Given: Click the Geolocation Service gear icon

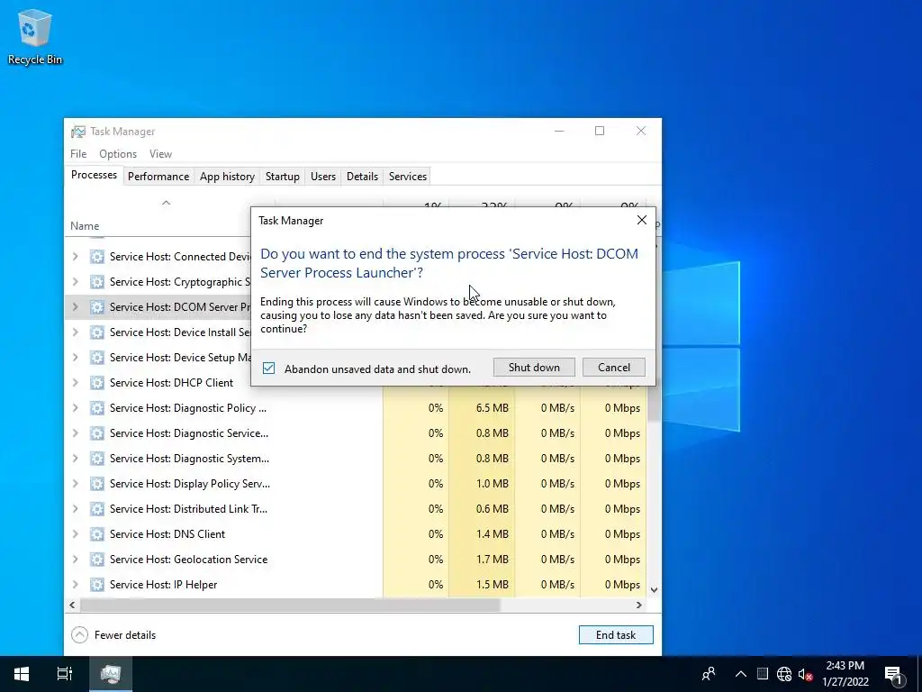Looking at the screenshot, I should click(x=97, y=559).
